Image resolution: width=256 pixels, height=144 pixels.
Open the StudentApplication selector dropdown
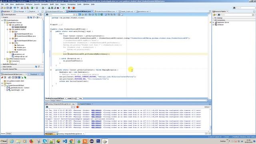point(38,14)
